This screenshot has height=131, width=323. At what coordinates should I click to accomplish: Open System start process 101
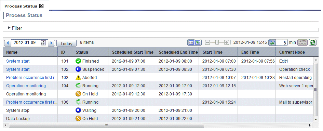point(18,61)
